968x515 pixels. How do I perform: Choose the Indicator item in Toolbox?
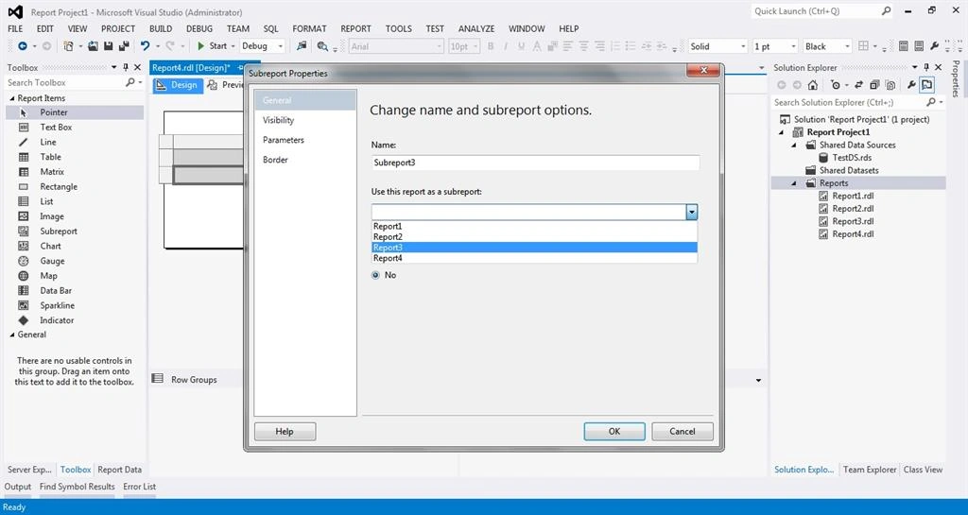57,320
